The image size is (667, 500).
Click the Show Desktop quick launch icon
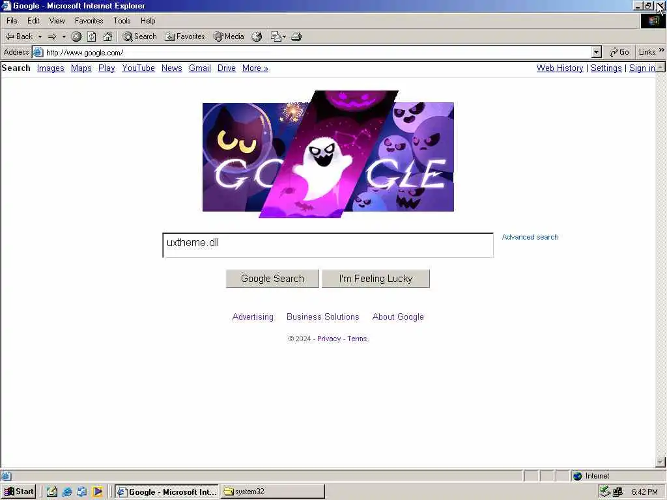(x=52, y=492)
